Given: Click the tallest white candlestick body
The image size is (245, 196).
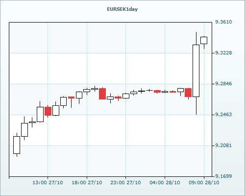Looking at the screenshot, I should (x=196, y=71).
